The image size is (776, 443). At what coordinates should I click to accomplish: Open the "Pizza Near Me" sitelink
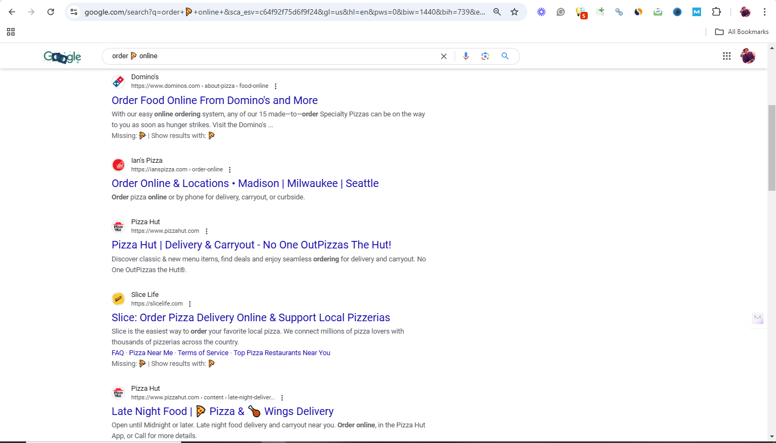[151, 353]
